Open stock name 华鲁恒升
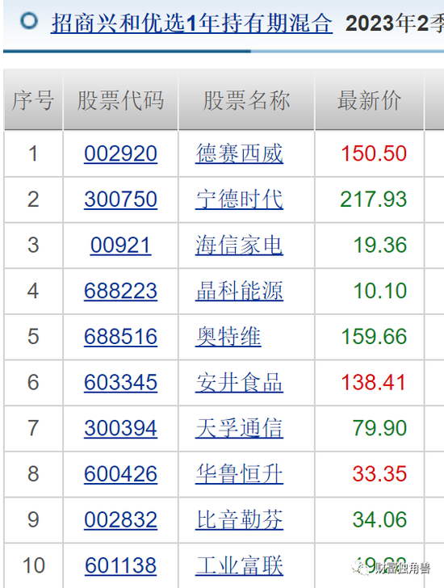444x588 pixels. click(239, 474)
